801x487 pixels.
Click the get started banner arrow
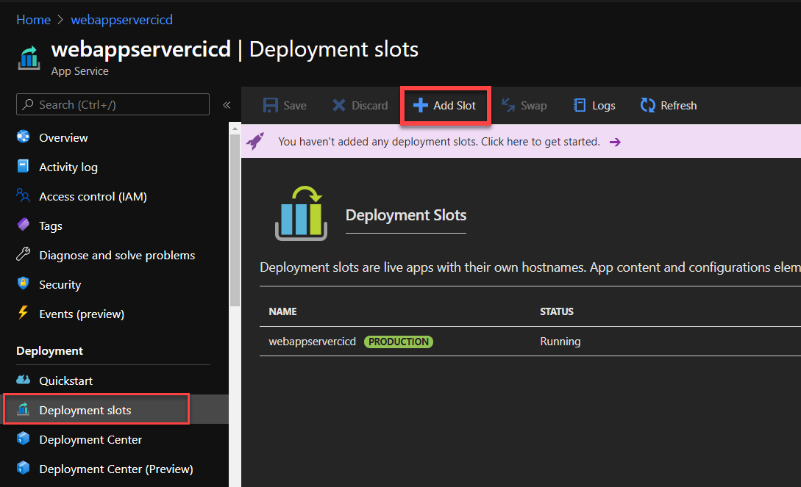click(615, 141)
